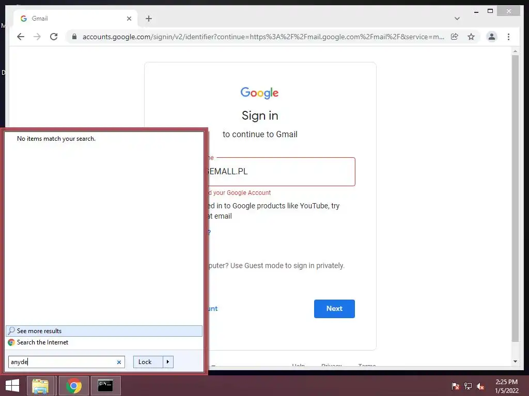Viewport: 529px width, 396px height.
Task: Bookmark this page with the star
Action: pyautogui.click(x=471, y=37)
